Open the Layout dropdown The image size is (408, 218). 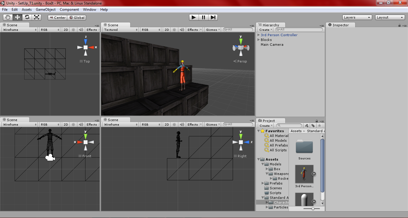coord(390,17)
